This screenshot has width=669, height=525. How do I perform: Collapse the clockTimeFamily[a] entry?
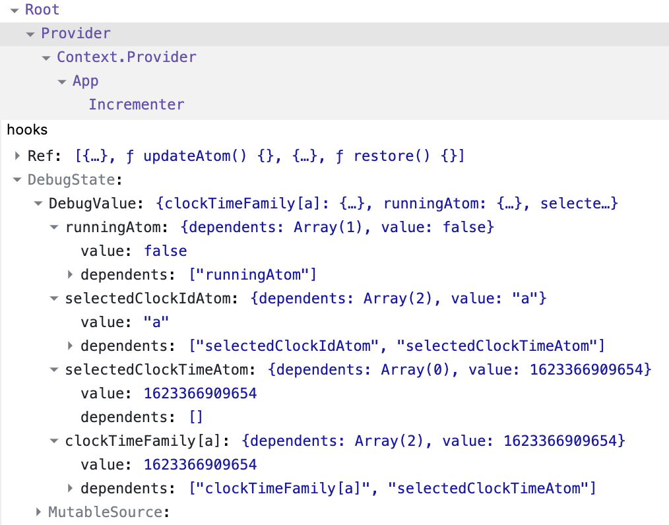coord(53,441)
